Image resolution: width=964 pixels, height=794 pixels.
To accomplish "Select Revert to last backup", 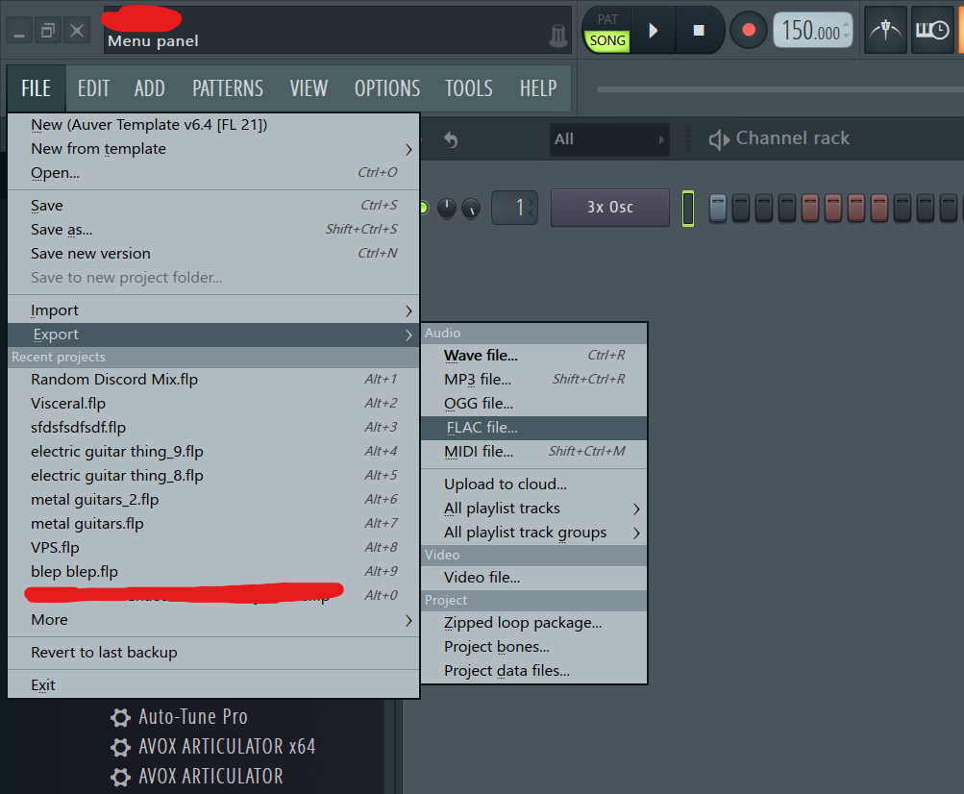I will click(214, 653).
